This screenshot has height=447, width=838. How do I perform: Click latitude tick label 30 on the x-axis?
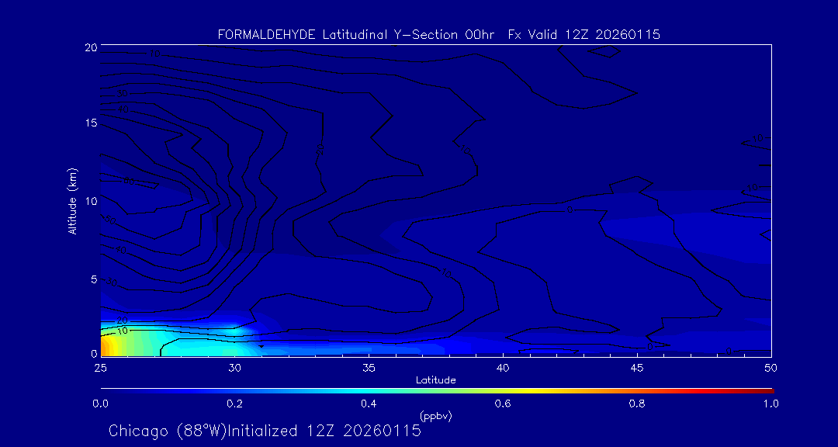[x=234, y=367]
